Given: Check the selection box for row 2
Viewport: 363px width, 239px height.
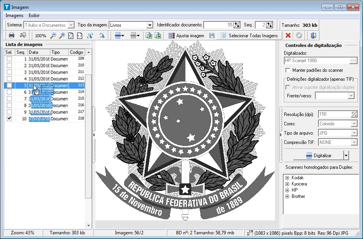Looking at the screenshot, I should tap(9, 66).
